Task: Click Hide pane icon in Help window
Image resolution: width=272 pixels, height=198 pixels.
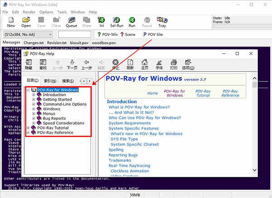Action: click(x=29, y=64)
